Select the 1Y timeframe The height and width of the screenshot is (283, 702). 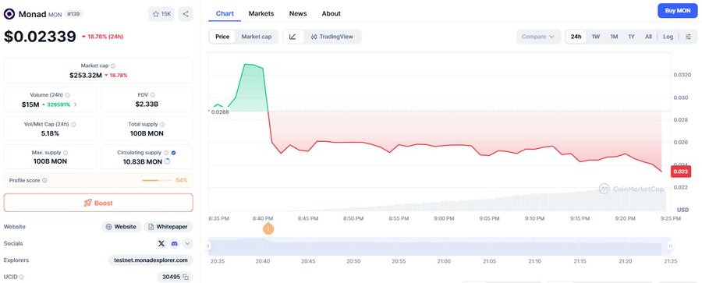(631, 37)
